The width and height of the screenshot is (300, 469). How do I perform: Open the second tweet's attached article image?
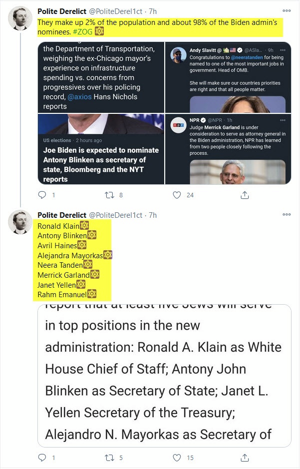(164, 375)
